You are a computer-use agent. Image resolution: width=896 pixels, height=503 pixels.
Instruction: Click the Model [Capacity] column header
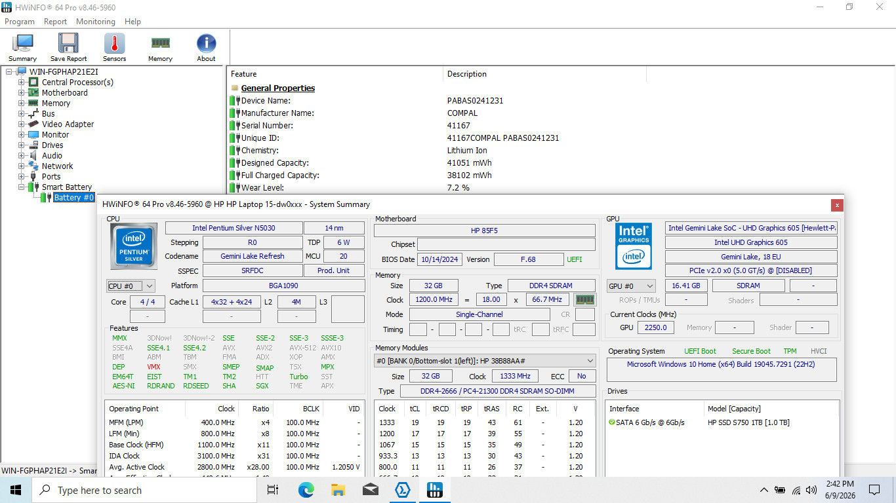(x=770, y=409)
